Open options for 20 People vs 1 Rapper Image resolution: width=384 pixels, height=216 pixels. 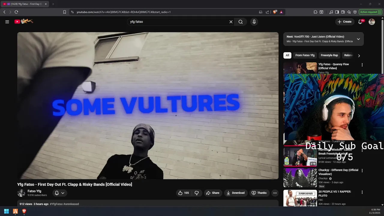pos(362,192)
